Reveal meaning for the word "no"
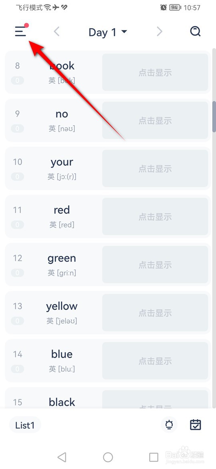 (x=155, y=121)
